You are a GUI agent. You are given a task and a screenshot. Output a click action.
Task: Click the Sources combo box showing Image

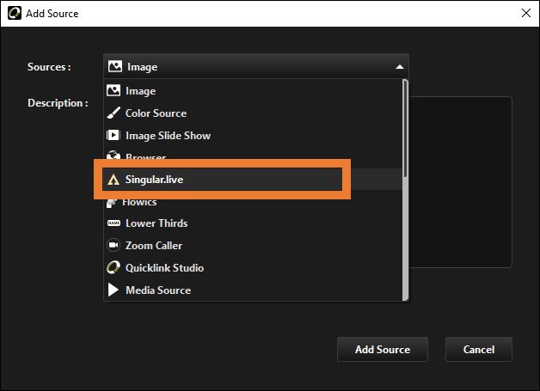click(256, 66)
